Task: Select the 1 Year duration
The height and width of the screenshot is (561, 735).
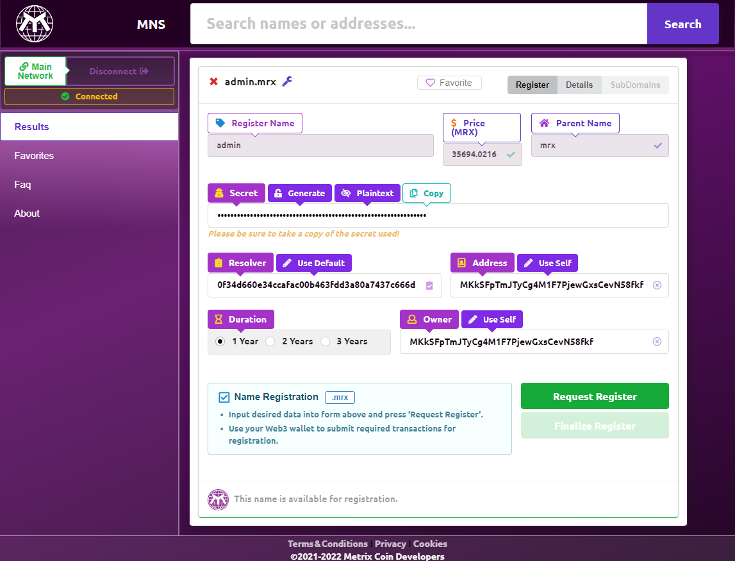Action: pos(220,342)
